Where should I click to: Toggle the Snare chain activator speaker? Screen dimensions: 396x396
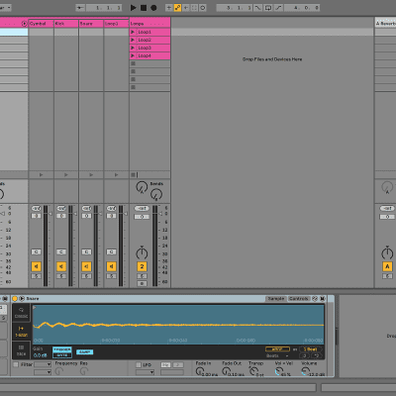coord(86,266)
